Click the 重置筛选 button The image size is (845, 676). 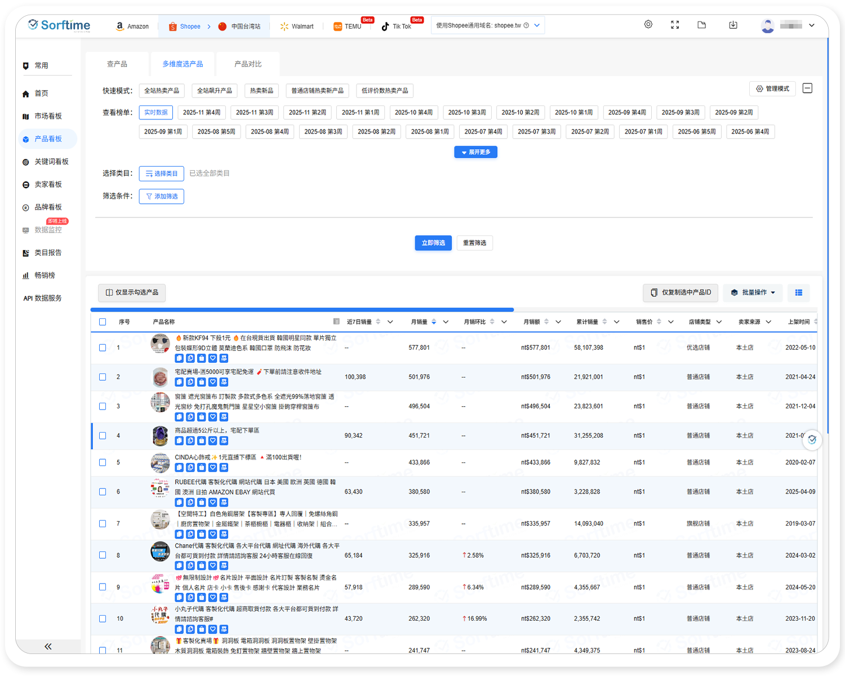[x=474, y=243]
